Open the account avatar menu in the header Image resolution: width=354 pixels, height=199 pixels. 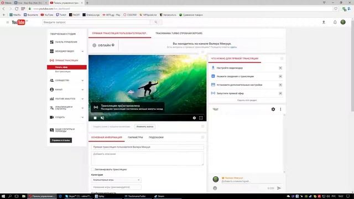click(343, 22)
